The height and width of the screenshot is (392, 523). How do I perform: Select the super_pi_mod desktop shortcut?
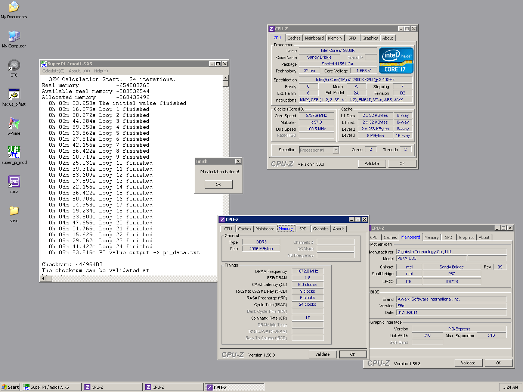(x=14, y=156)
